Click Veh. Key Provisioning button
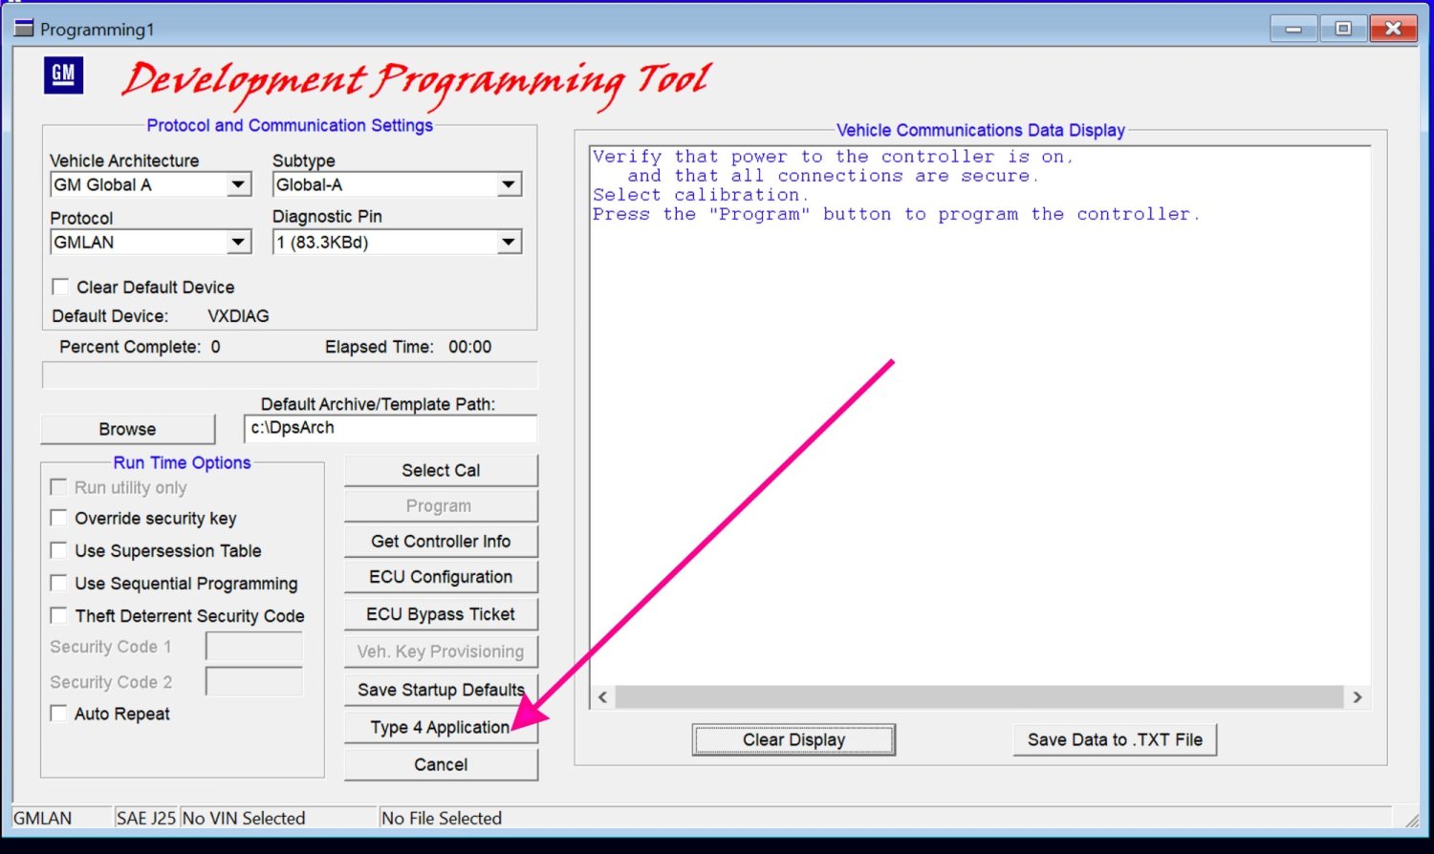 441,651
